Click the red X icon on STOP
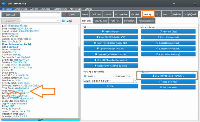 67,15
